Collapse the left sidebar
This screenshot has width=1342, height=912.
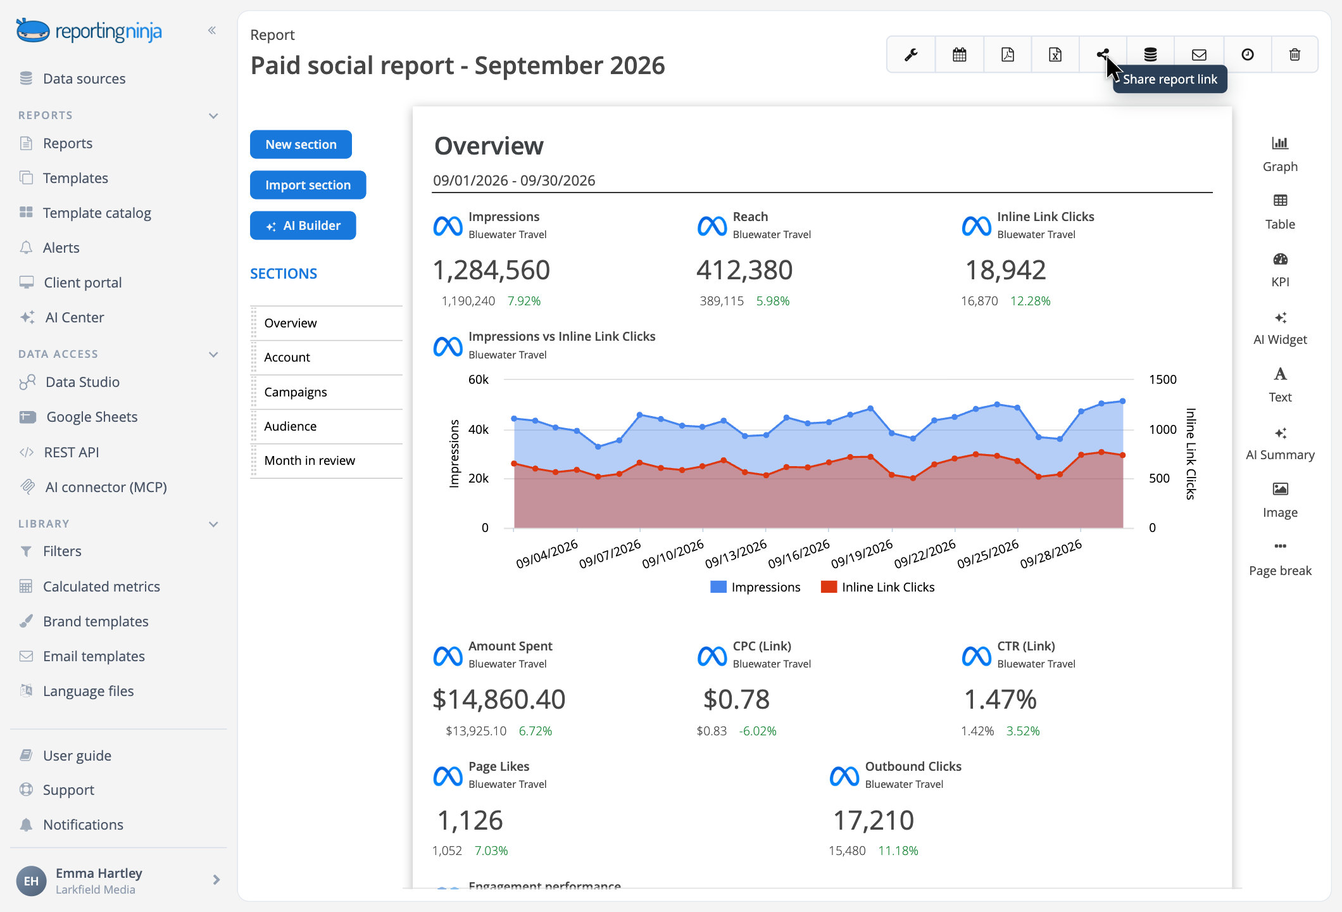[x=212, y=30]
